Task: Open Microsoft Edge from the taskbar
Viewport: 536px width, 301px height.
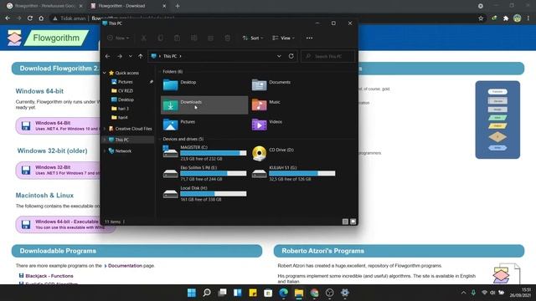Action: point(283,293)
